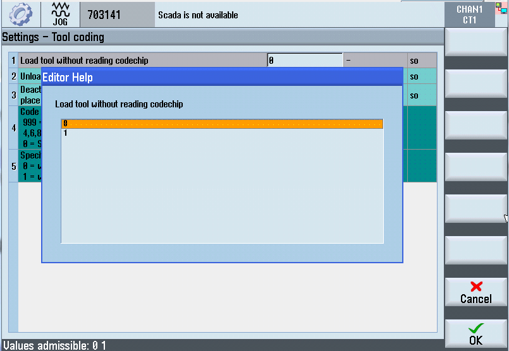The height and width of the screenshot is (351, 509).
Task: Click the network status icon in top-right corner
Action: pyautogui.click(x=502, y=8)
